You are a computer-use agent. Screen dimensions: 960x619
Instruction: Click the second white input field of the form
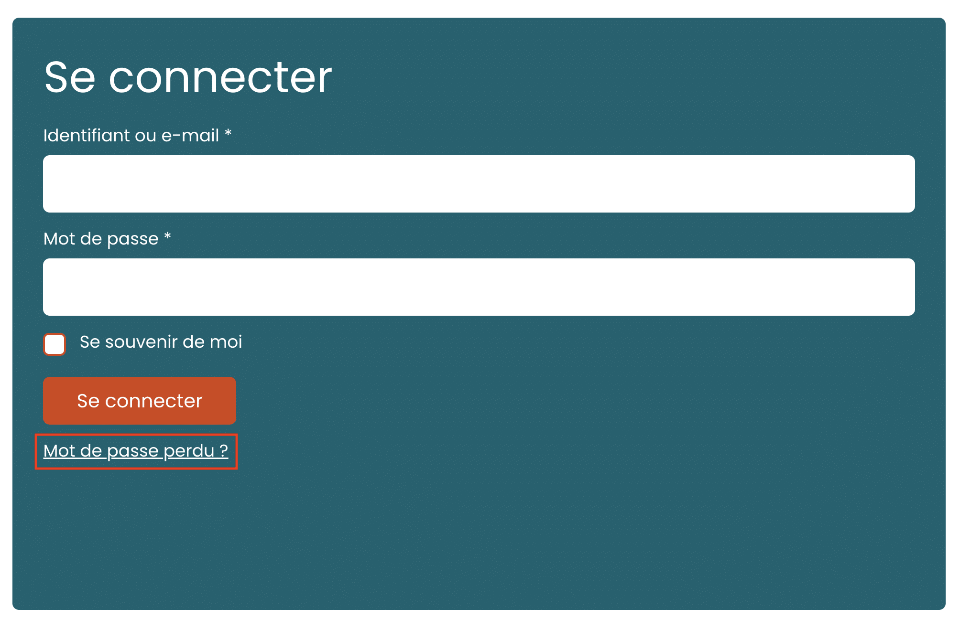pyautogui.click(x=479, y=287)
